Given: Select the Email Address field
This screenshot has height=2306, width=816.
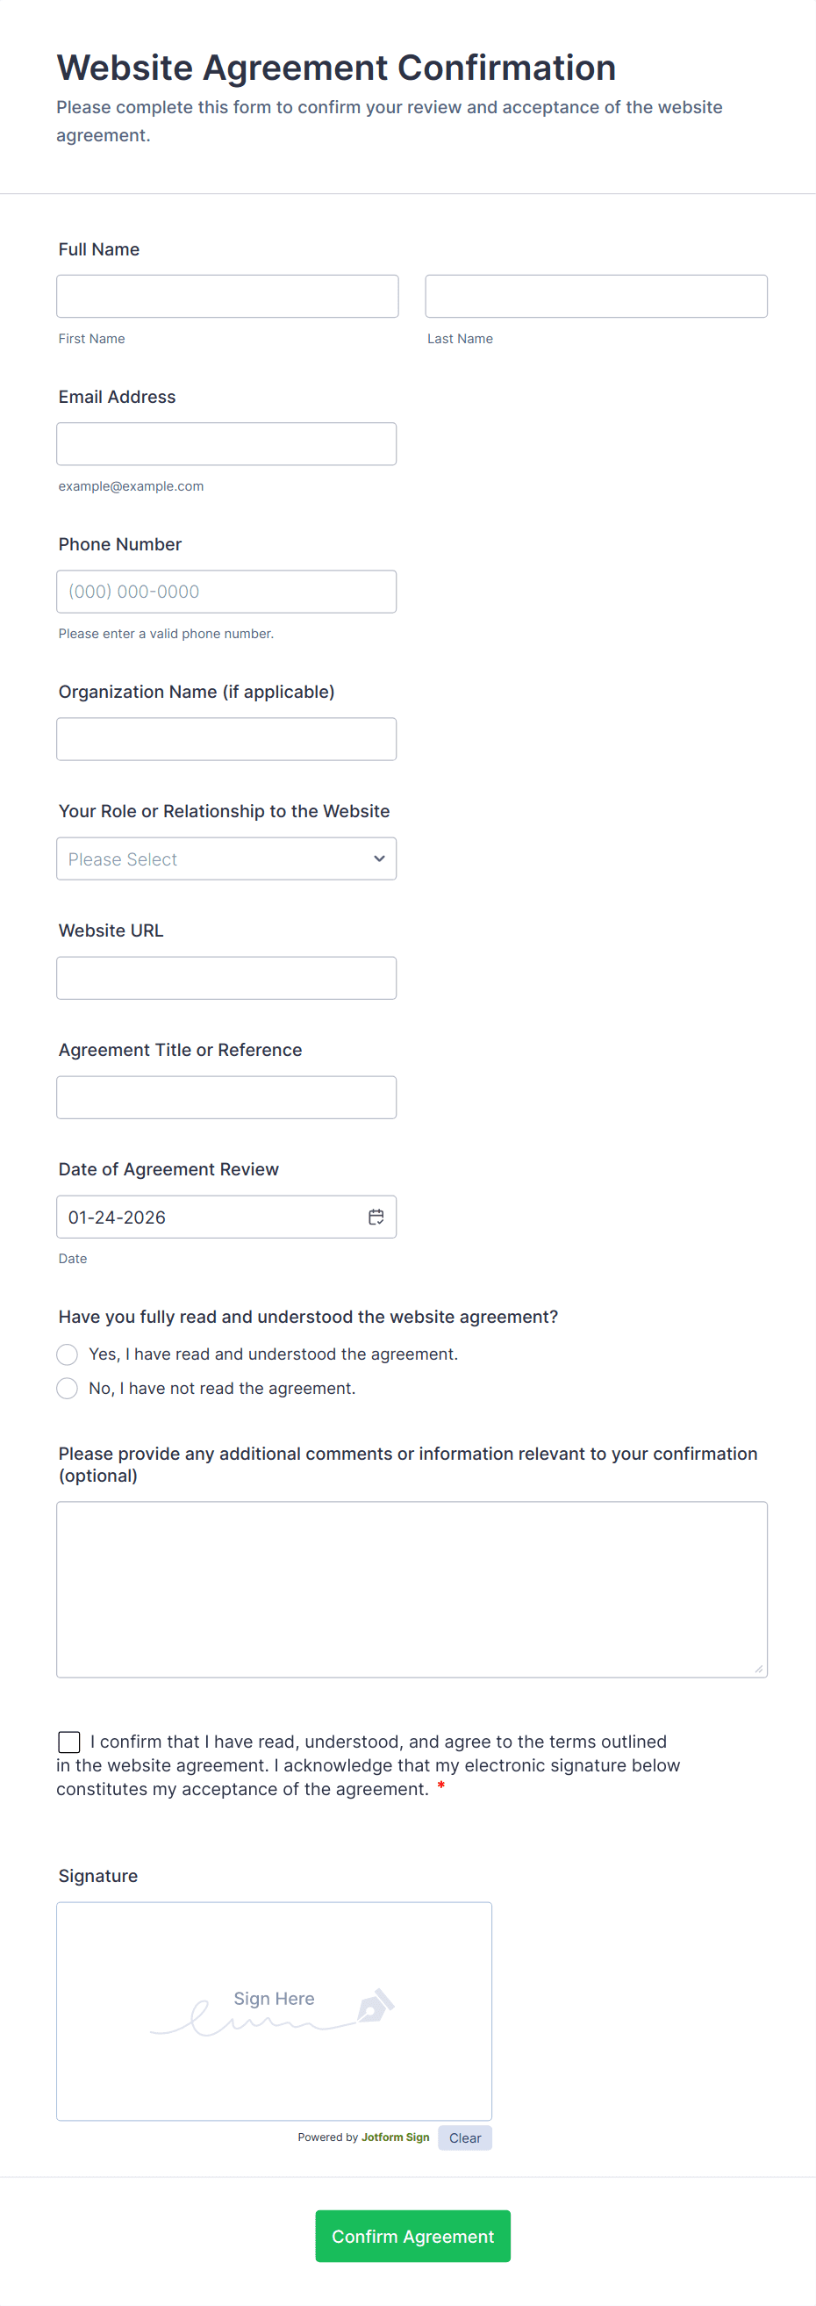Looking at the screenshot, I should pyautogui.click(x=226, y=443).
